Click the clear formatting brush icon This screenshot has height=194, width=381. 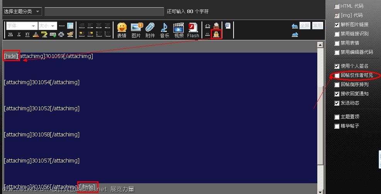click(70, 34)
